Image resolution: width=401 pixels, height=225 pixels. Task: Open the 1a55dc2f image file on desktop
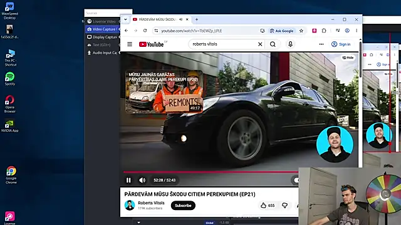point(10,32)
